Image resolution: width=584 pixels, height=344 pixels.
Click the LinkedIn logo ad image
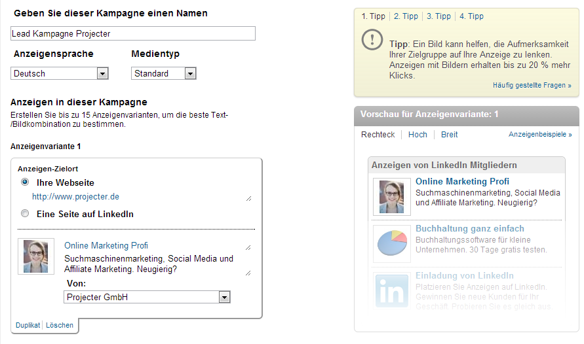pos(392,291)
